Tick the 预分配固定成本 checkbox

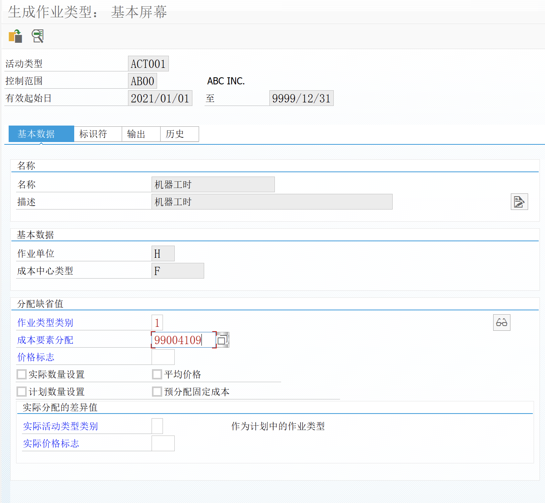(x=157, y=392)
